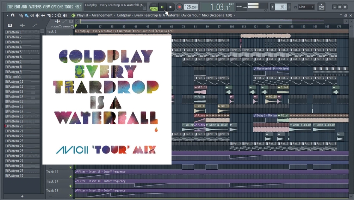Open the EDIT menu
Image resolution: width=354 pixels, height=200 pixels.
[17, 7]
